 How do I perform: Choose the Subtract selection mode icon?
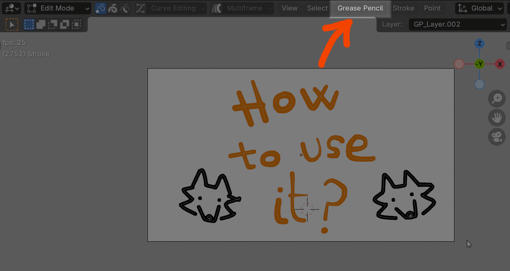[x=53, y=25]
